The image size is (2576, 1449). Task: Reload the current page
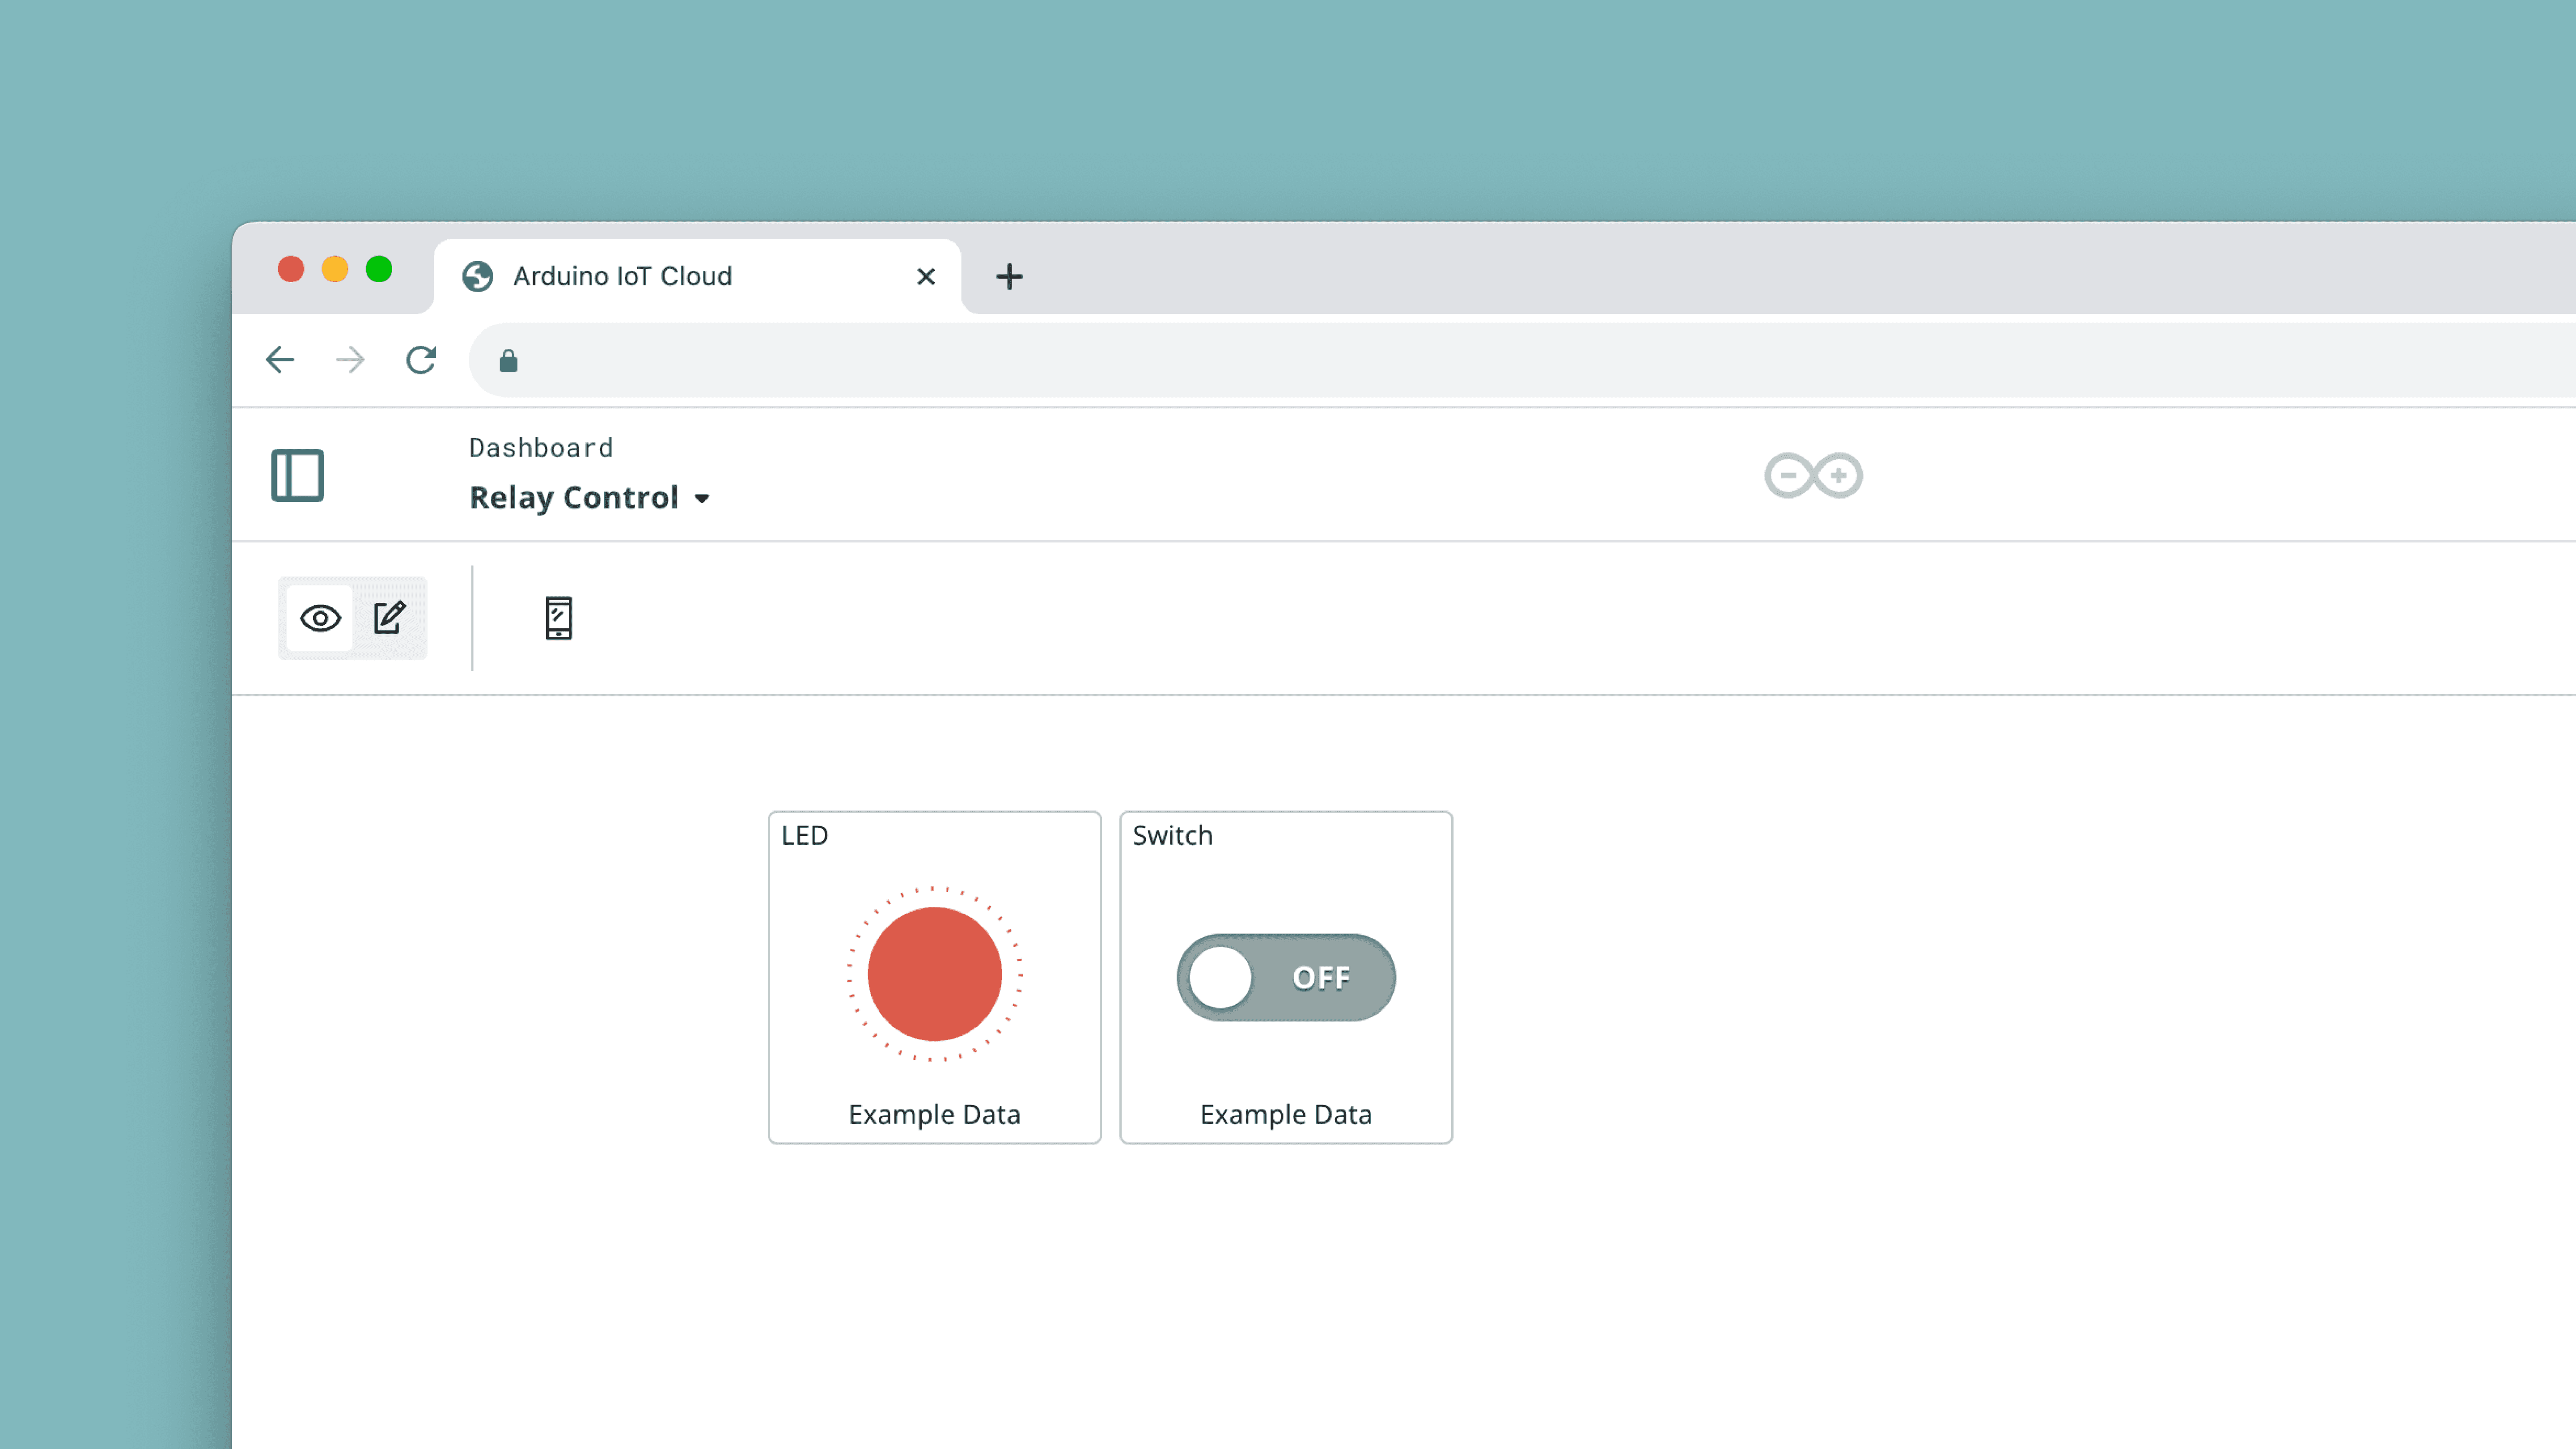click(x=421, y=360)
